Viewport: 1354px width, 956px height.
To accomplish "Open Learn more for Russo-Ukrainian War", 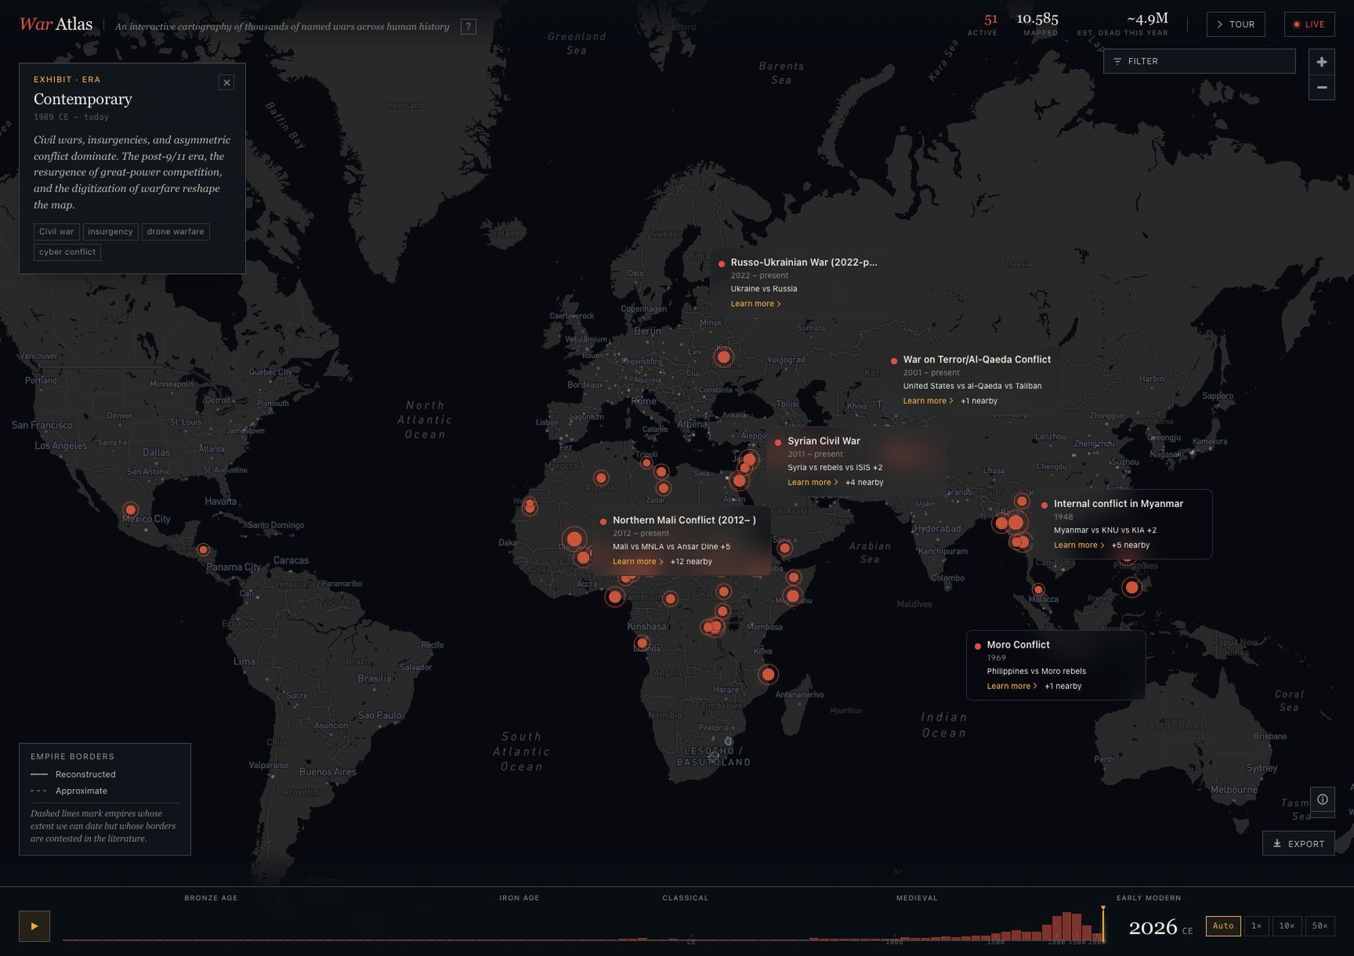I will pos(755,304).
